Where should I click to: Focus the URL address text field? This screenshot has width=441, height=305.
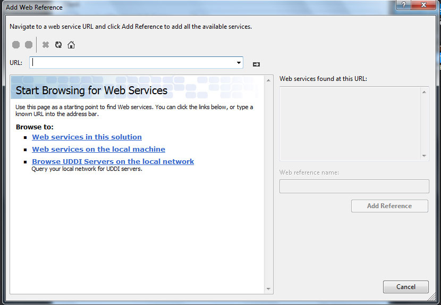(133, 63)
